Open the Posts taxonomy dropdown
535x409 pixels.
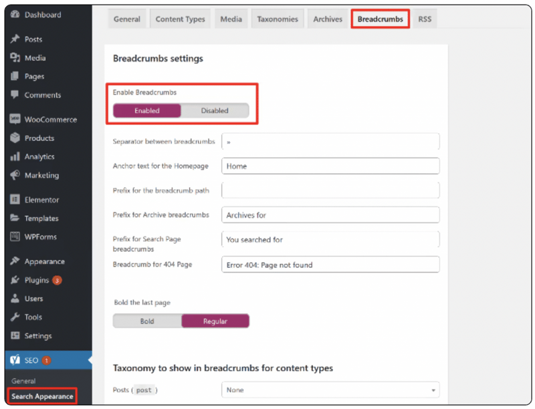pyautogui.click(x=330, y=390)
